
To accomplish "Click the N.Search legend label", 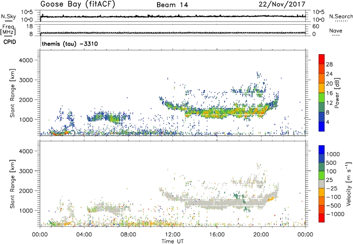I will coord(341,16).
